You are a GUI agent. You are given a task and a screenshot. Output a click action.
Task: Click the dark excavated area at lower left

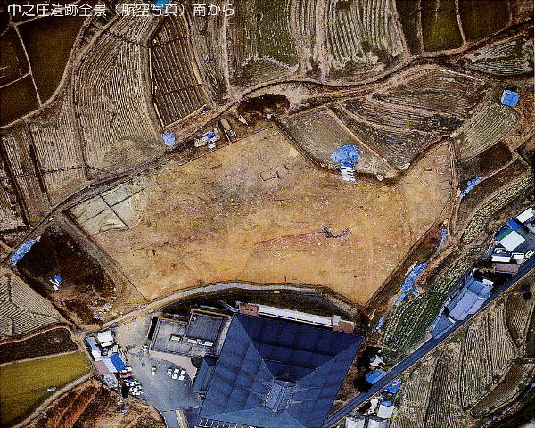tap(67, 267)
